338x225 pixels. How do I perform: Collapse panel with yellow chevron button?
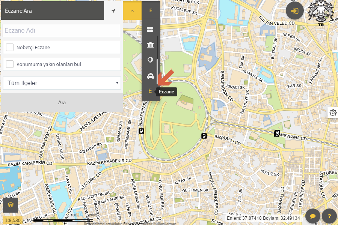click(x=132, y=11)
